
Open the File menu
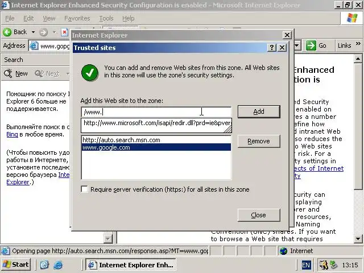point(10,18)
